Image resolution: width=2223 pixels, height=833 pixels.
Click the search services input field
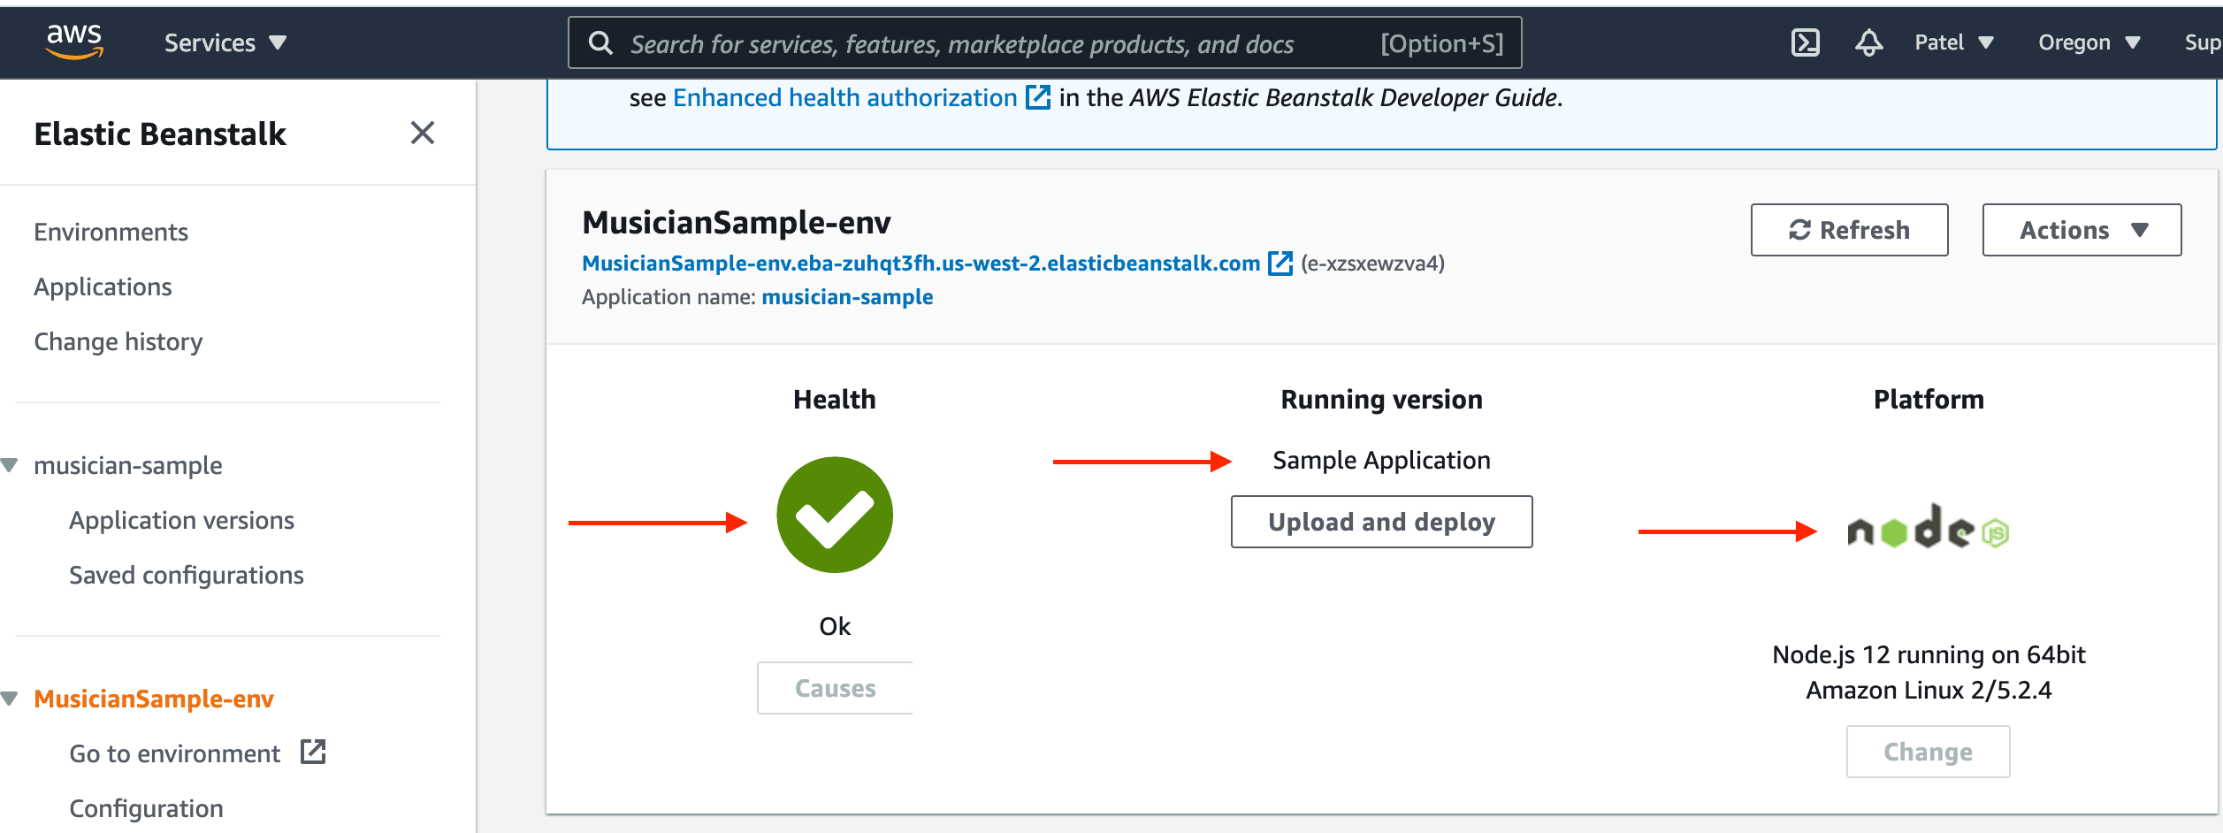[x=1044, y=42]
